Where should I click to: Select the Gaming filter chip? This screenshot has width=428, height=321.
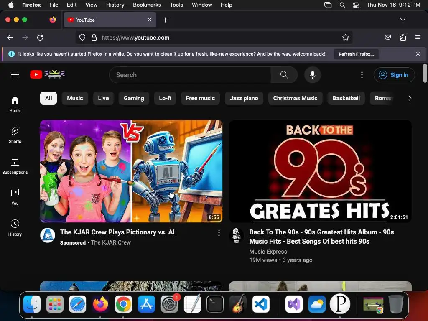134,98
